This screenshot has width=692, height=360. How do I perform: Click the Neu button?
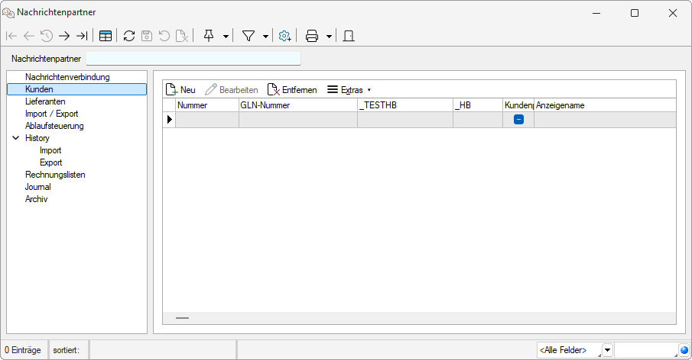coord(181,90)
